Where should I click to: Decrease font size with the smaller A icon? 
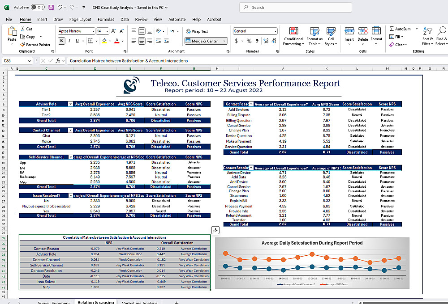(x=122, y=31)
